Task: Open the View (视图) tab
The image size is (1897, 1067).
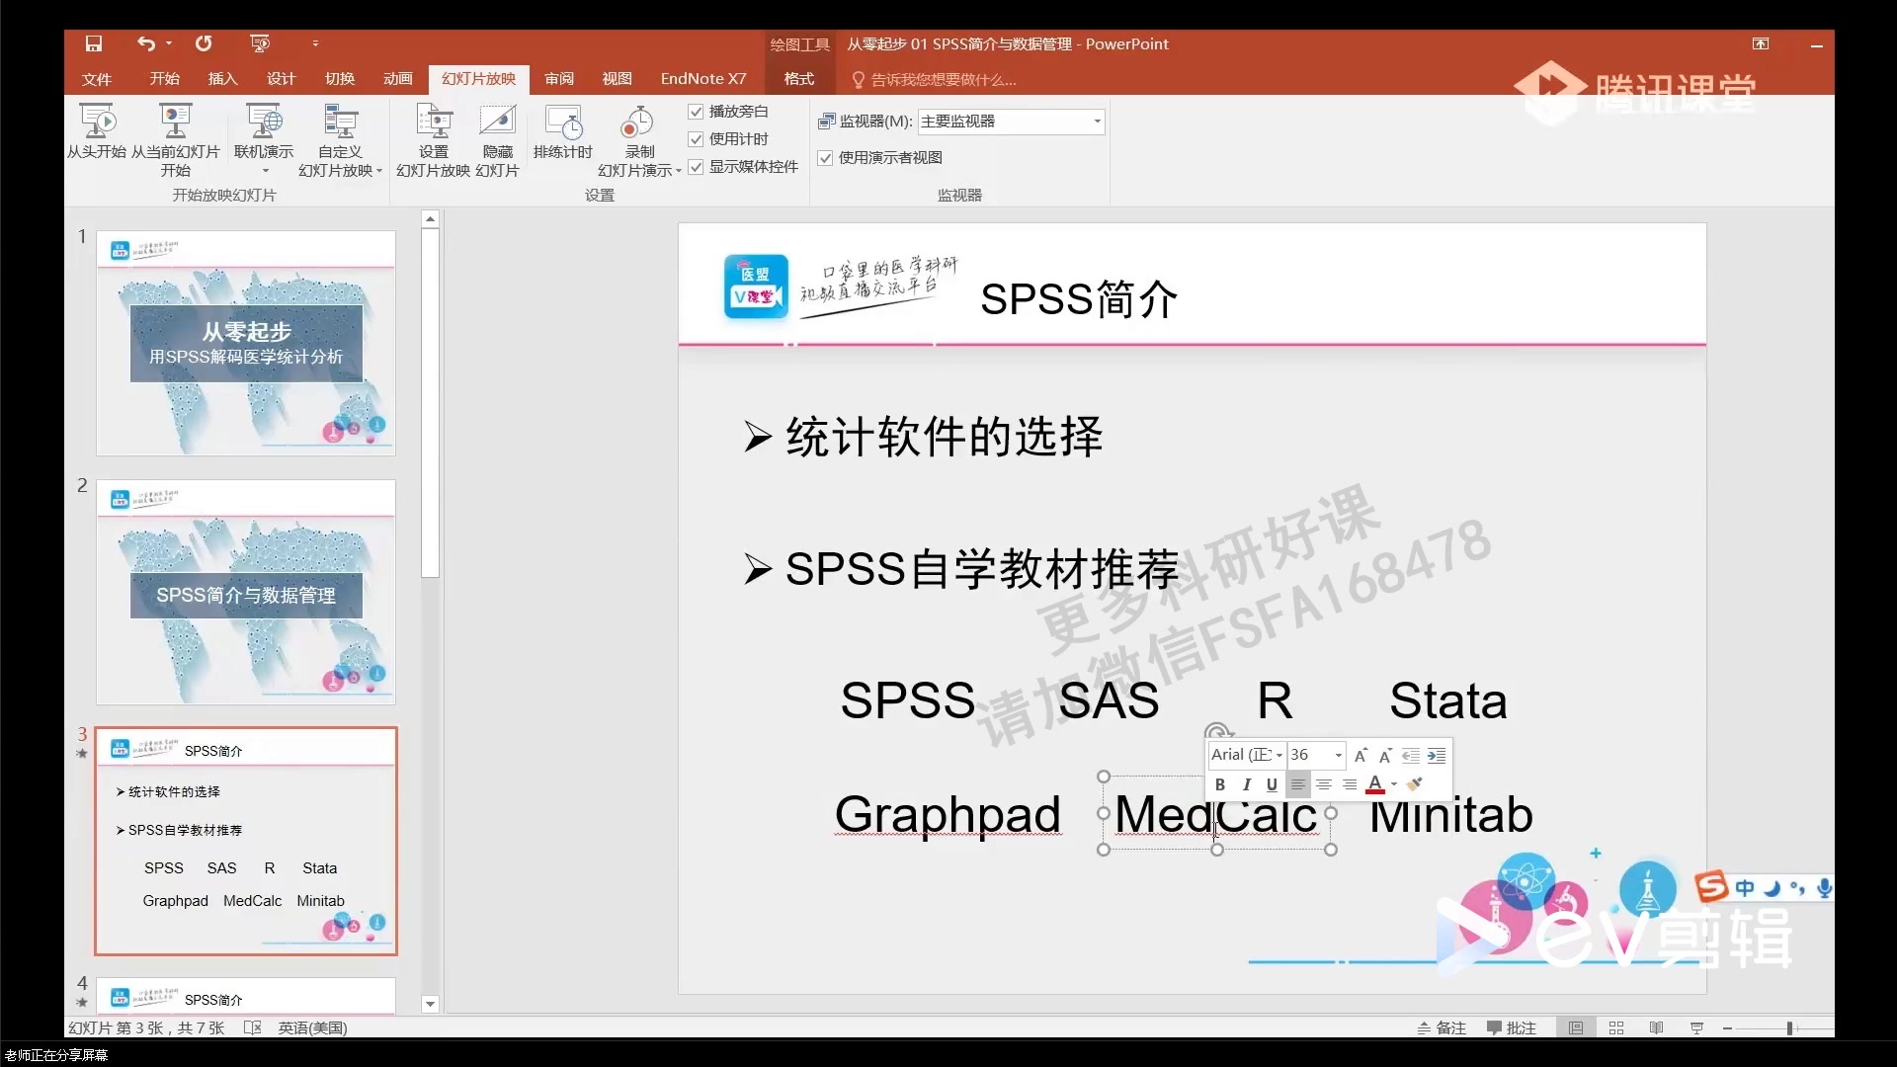Action: [618, 79]
